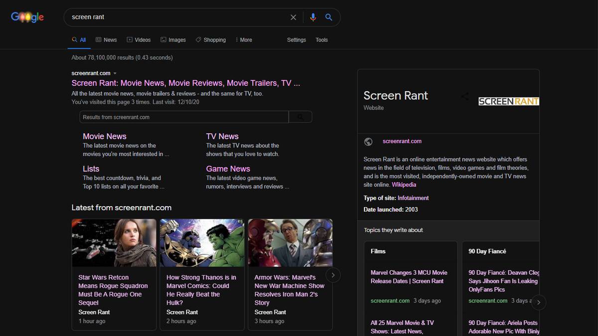The height and width of the screenshot is (336, 598).
Task: Open the Game News sitelink
Action: (x=228, y=169)
